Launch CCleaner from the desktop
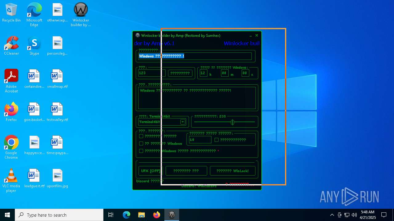 pyautogui.click(x=11, y=46)
